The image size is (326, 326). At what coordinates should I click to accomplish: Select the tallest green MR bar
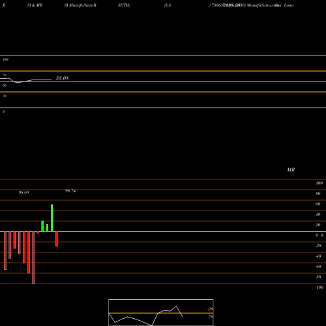pos(52,218)
